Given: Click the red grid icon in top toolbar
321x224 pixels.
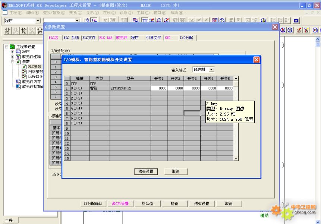Looking at the screenshot, I should [x=215, y=20].
